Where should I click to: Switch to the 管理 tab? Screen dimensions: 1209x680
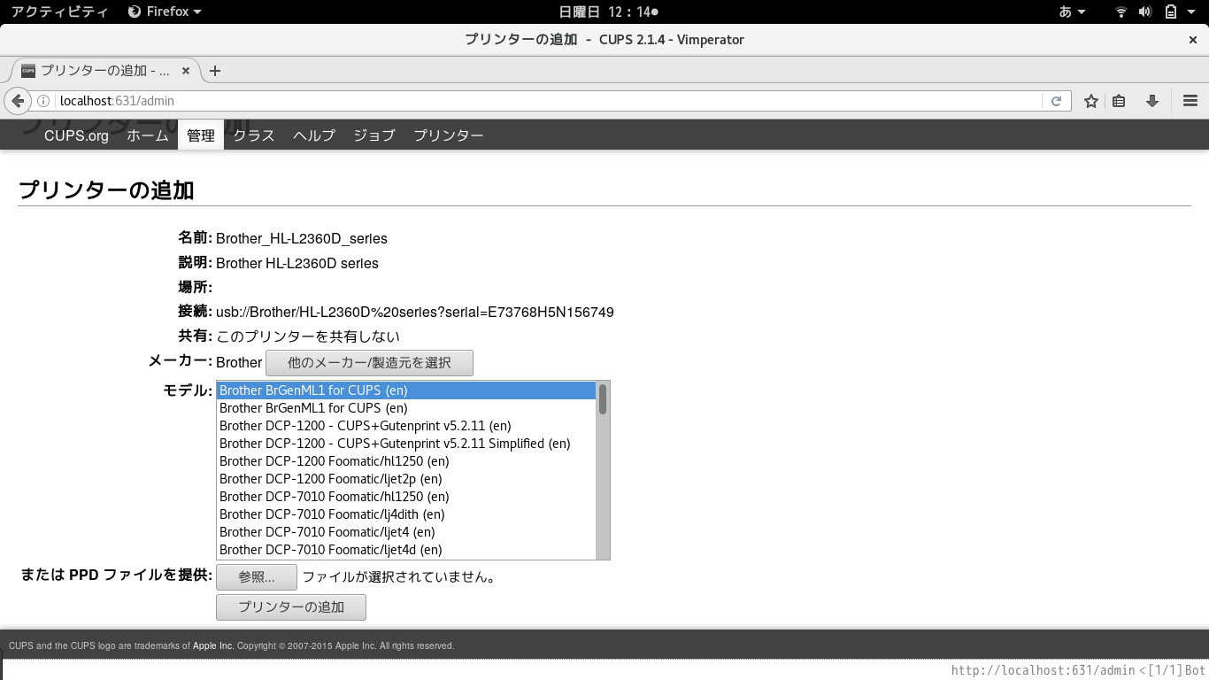pos(201,135)
